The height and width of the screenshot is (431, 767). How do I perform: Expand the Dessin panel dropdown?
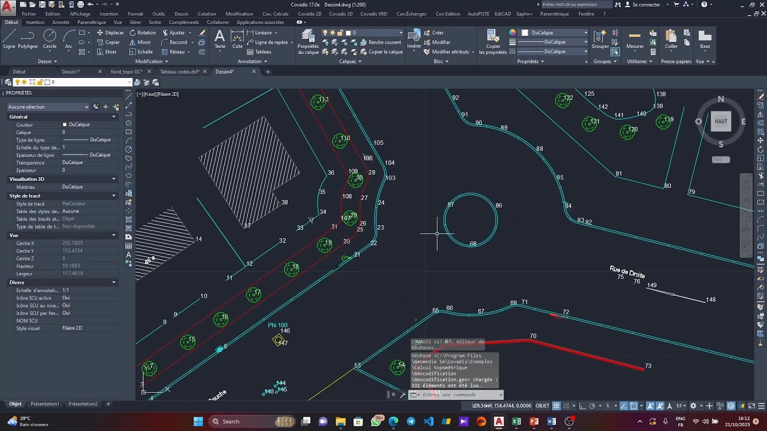coord(47,61)
